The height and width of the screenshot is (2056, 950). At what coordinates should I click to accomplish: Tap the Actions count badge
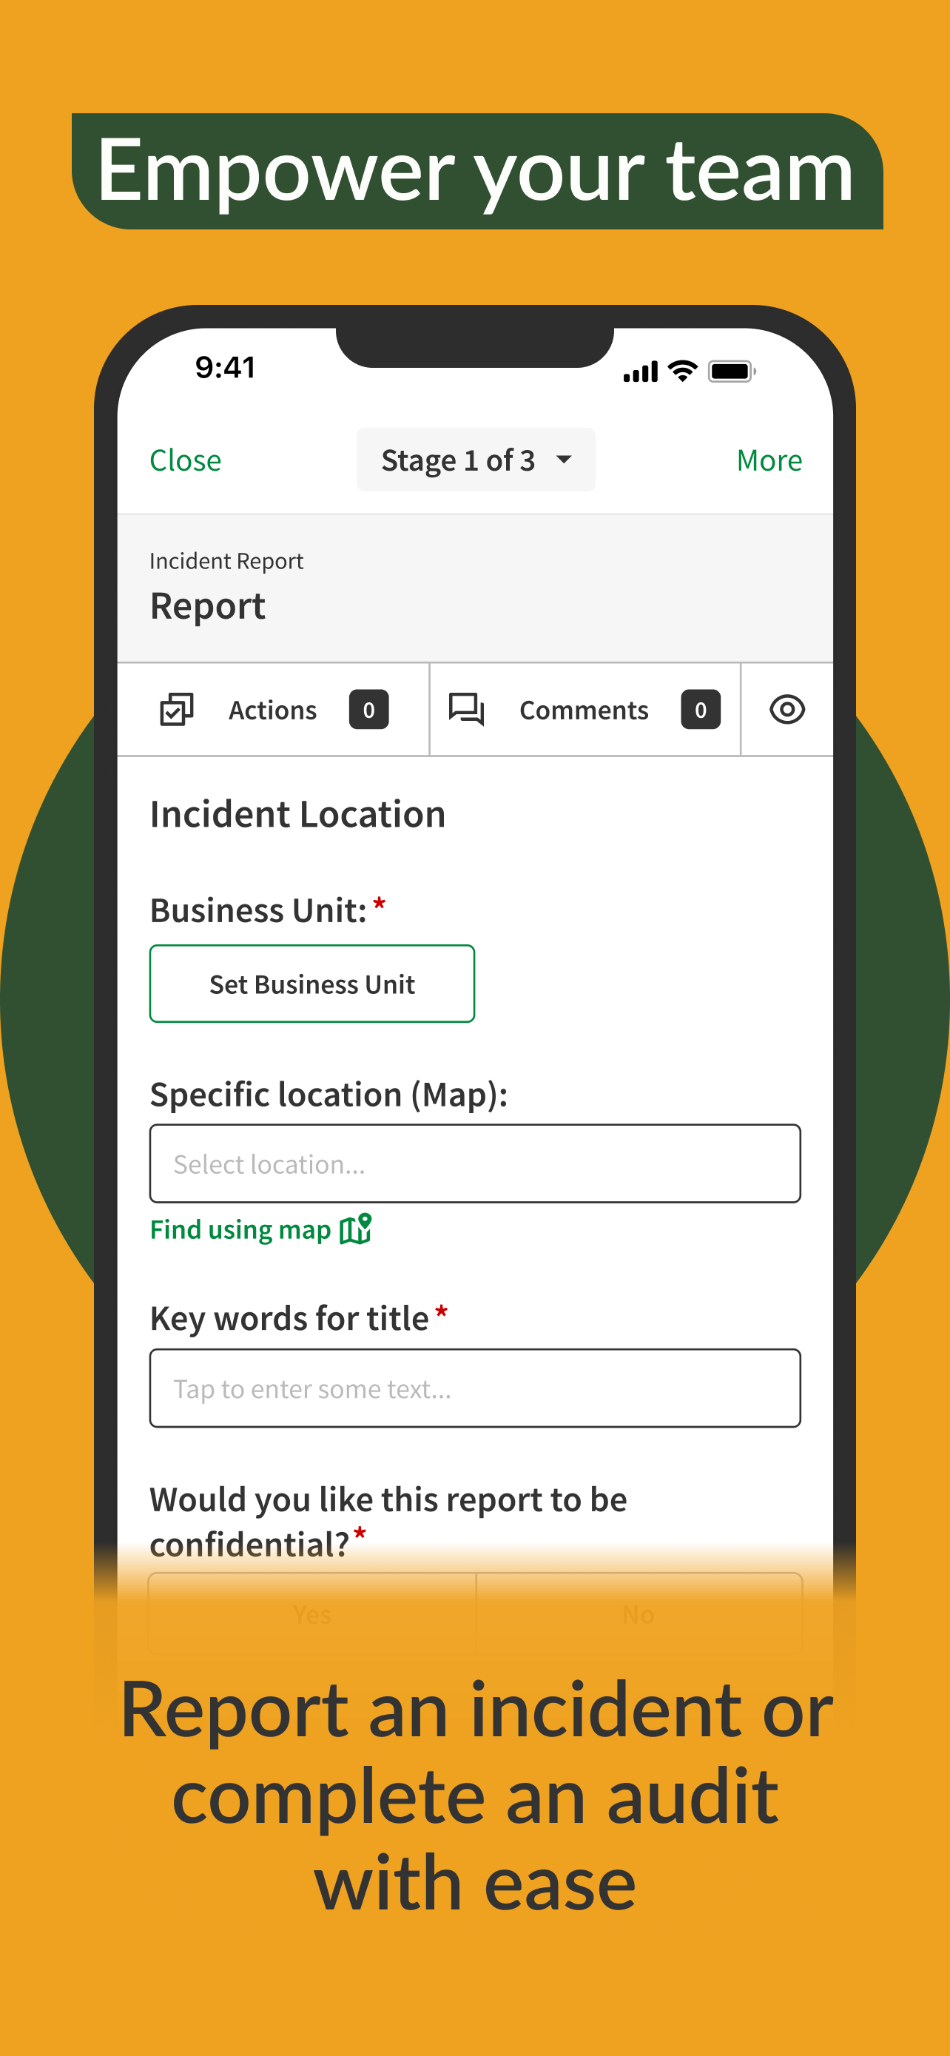click(368, 709)
